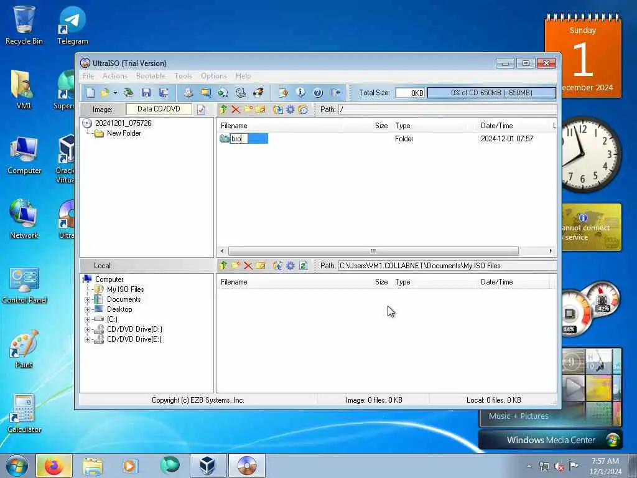The width and height of the screenshot is (637, 478).
Task: Click the local pane New Folder icon
Action: tap(236, 265)
